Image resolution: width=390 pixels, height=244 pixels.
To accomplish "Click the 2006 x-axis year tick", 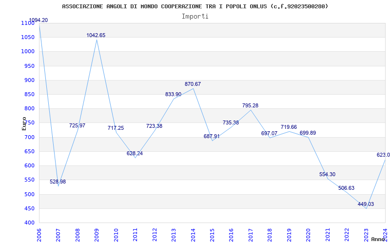I will 39,235.
